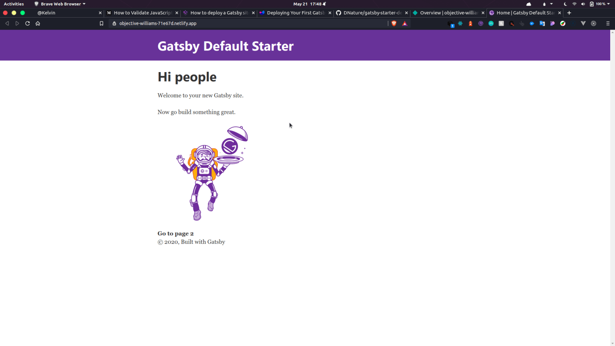Open the hamburger menu at top right

608,23
